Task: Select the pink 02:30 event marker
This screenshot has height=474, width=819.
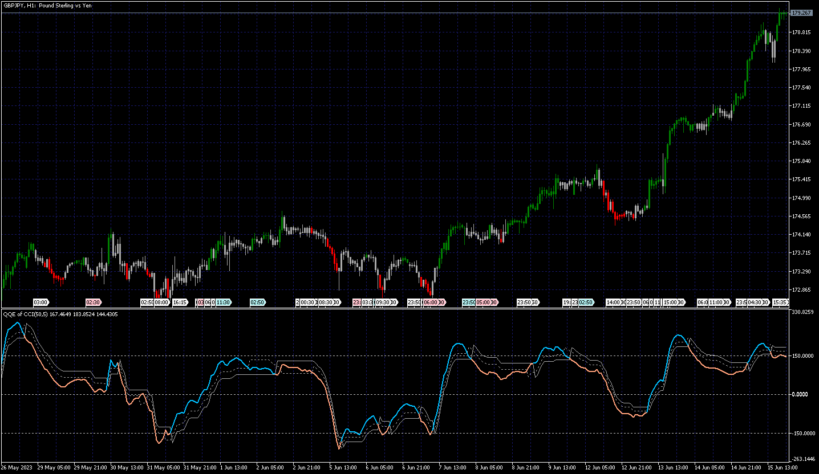Action: (x=94, y=302)
